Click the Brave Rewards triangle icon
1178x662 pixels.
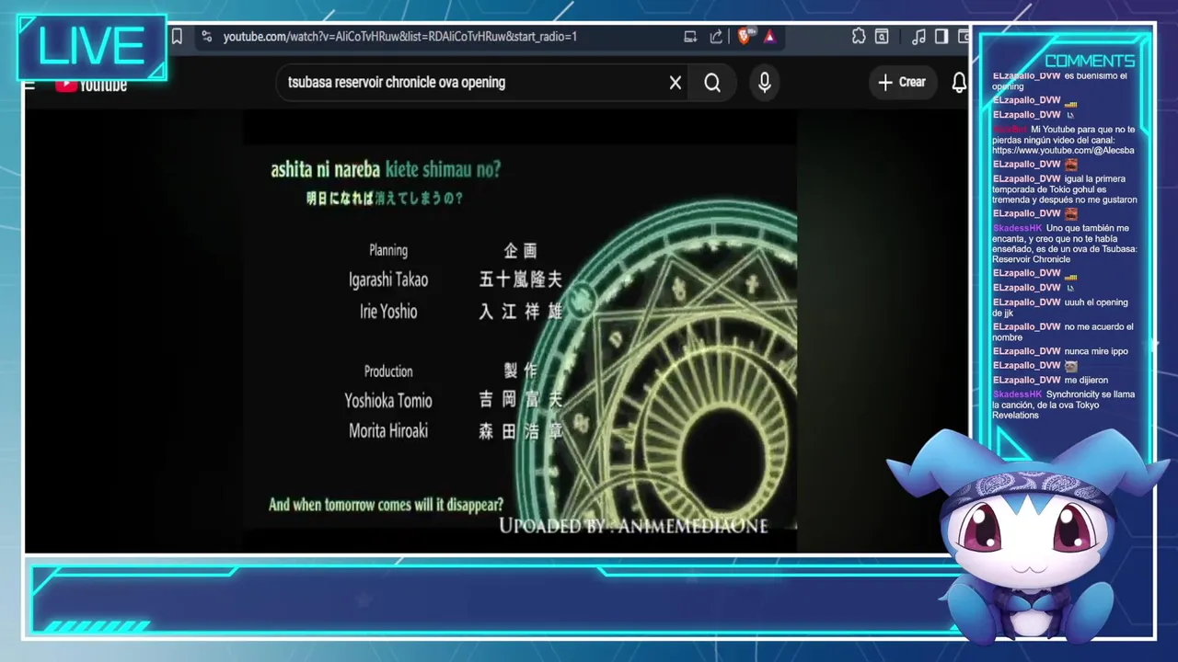pyautogui.click(x=769, y=37)
